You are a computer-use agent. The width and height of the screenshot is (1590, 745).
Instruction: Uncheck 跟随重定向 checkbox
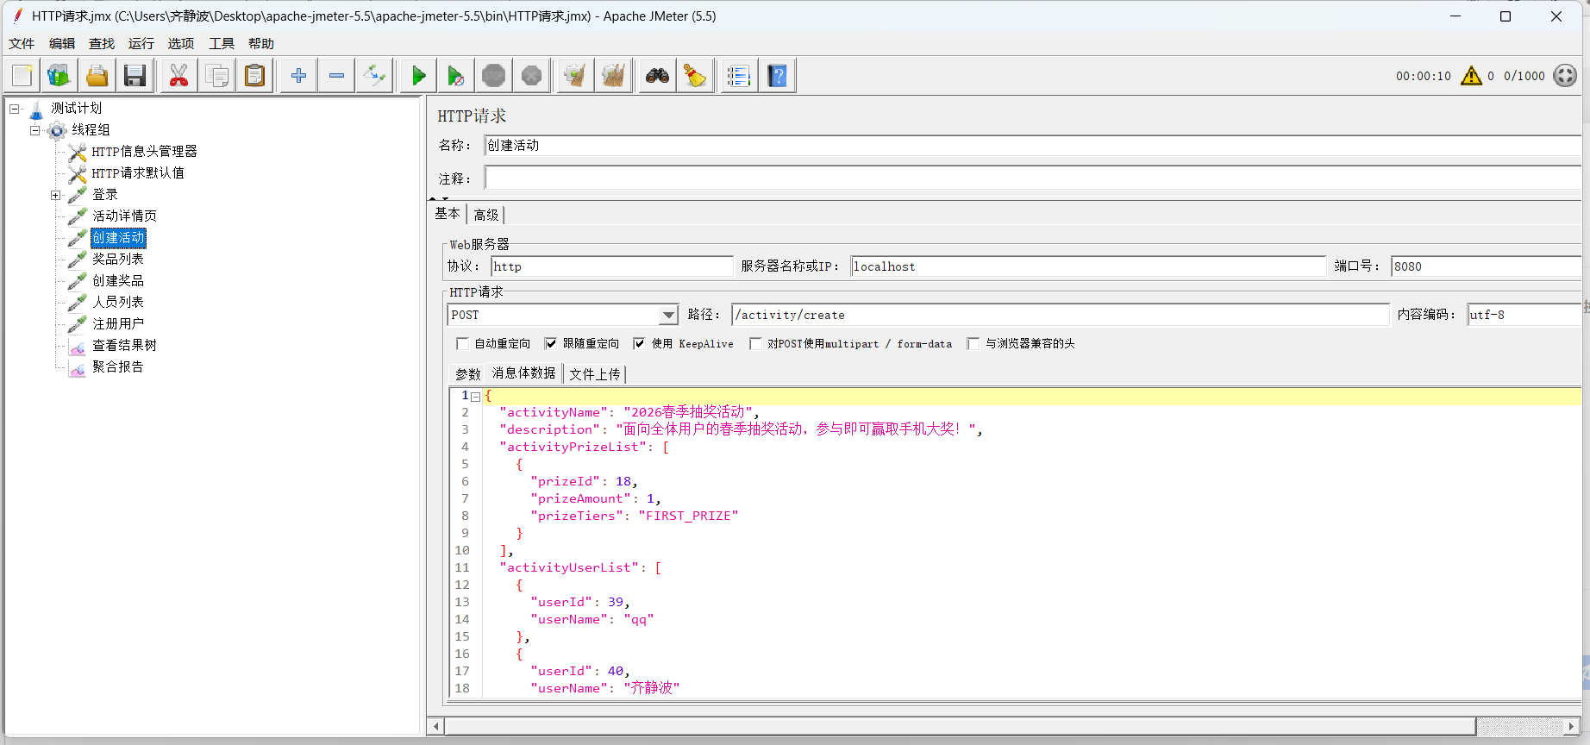[x=551, y=343]
